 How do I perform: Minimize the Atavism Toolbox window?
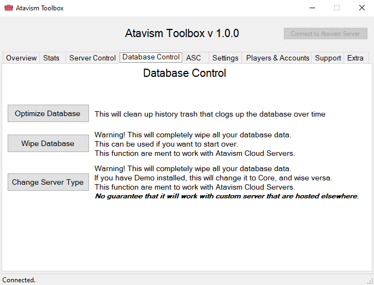pyautogui.click(x=312, y=8)
